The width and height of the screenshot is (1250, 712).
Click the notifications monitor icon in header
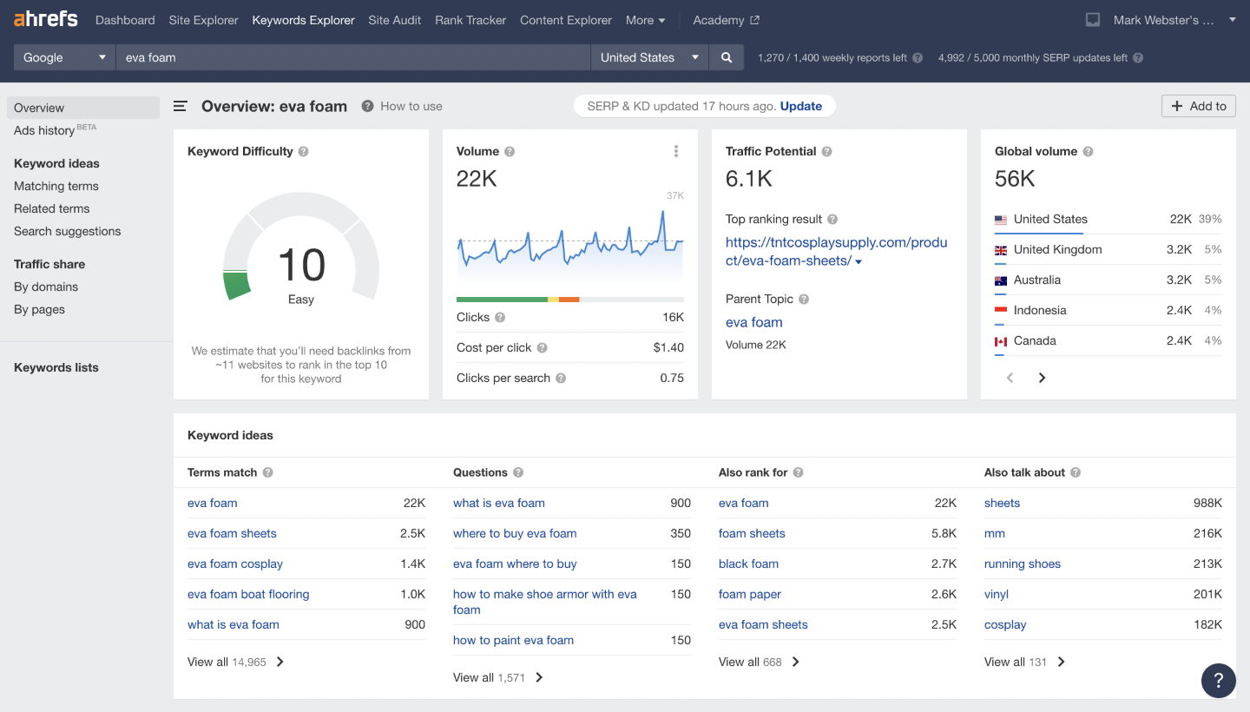coord(1093,20)
